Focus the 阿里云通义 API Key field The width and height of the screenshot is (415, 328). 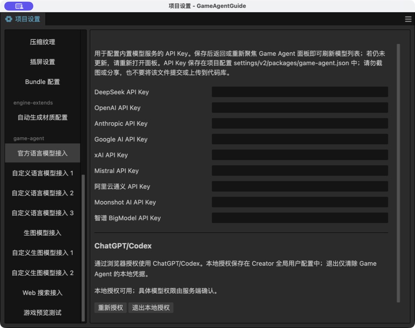tap(300, 186)
